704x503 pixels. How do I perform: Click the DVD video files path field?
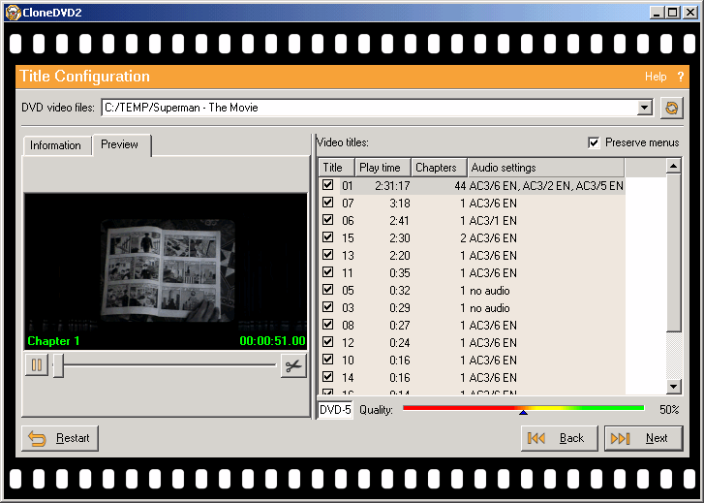click(x=370, y=108)
